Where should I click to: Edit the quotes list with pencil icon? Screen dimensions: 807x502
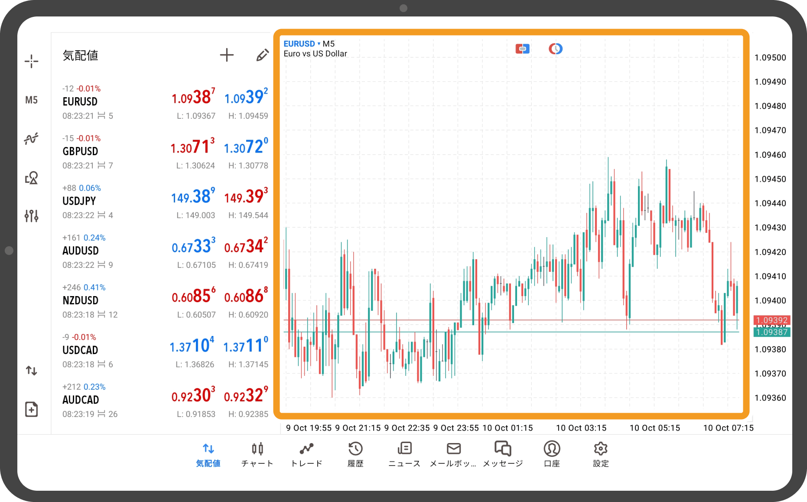pyautogui.click(x=262, y=55)
